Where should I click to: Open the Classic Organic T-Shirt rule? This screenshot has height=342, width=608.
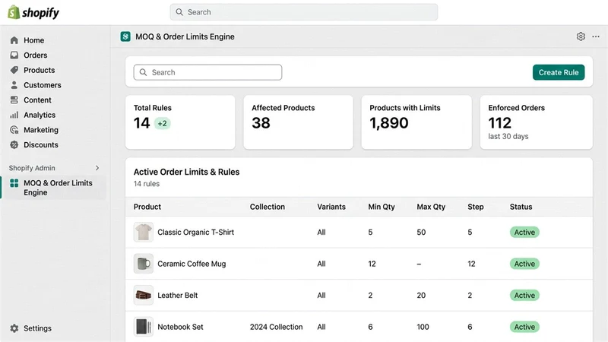[x=196, y=233]
